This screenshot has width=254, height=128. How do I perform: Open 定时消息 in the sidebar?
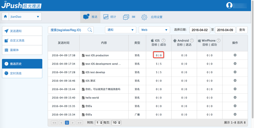[22, 73]
